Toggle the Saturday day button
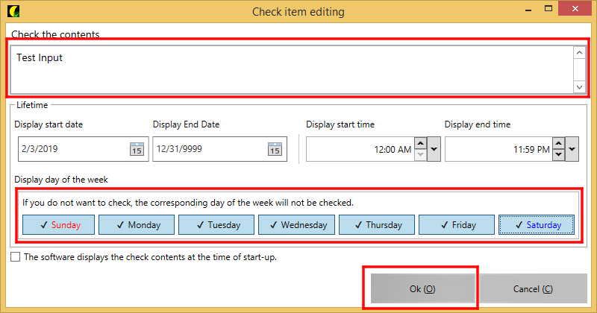The width and height of the screenshot is (597, 313). [536, 224]
